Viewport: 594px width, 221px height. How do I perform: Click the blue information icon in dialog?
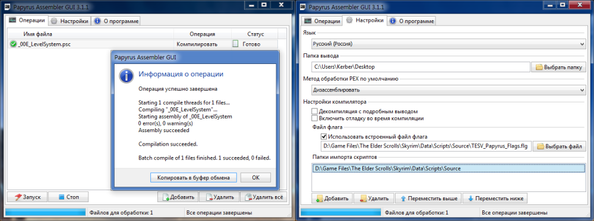coord(126,75)
